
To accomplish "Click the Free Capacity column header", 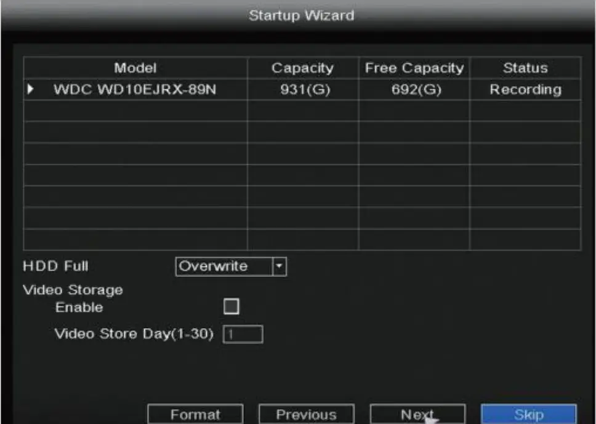I will click(x=414, y=68).
